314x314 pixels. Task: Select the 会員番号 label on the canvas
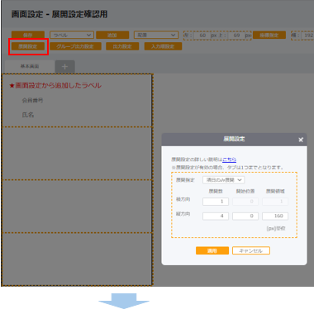tap(32, 100)
